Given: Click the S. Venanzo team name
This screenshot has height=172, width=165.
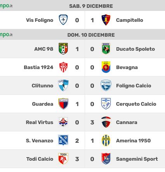Looking at the screenshot, I should click(x=40, y=140).
